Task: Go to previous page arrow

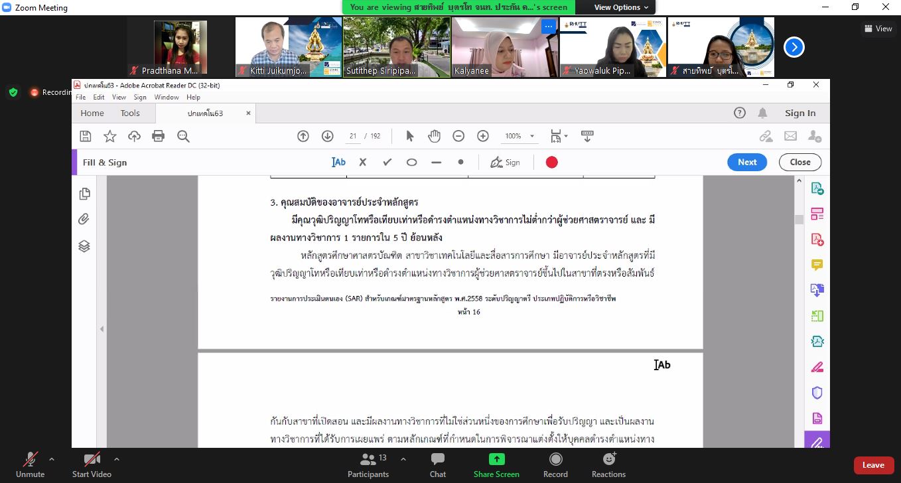Action: click(x=303, y=136)
